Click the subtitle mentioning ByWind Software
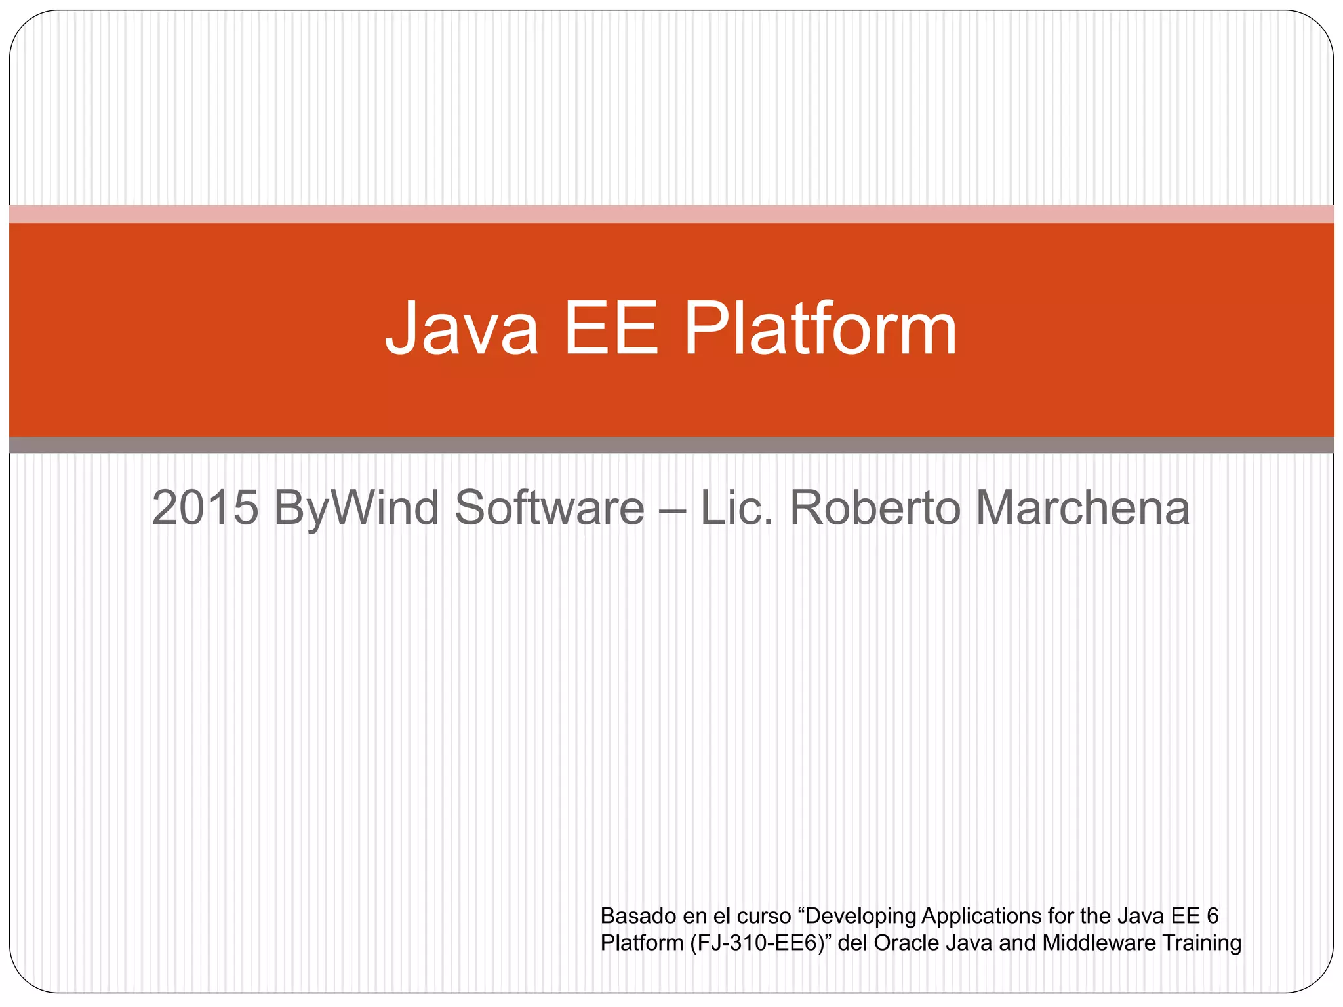 pyautogui.click(x=670, y=508)
